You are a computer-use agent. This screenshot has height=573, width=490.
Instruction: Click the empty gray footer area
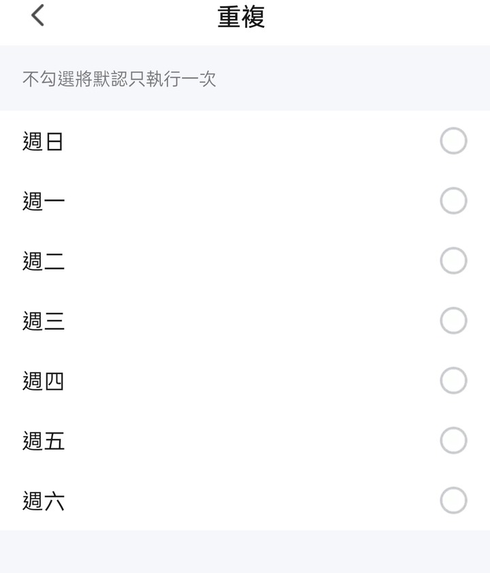(x=245, y=551)
